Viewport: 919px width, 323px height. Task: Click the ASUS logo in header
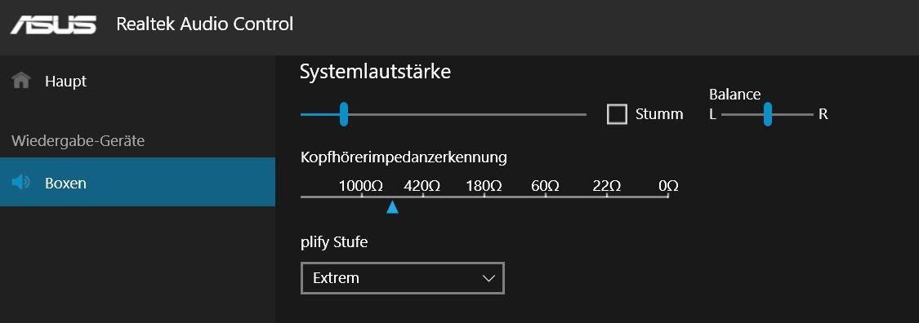tap(53, 24)
